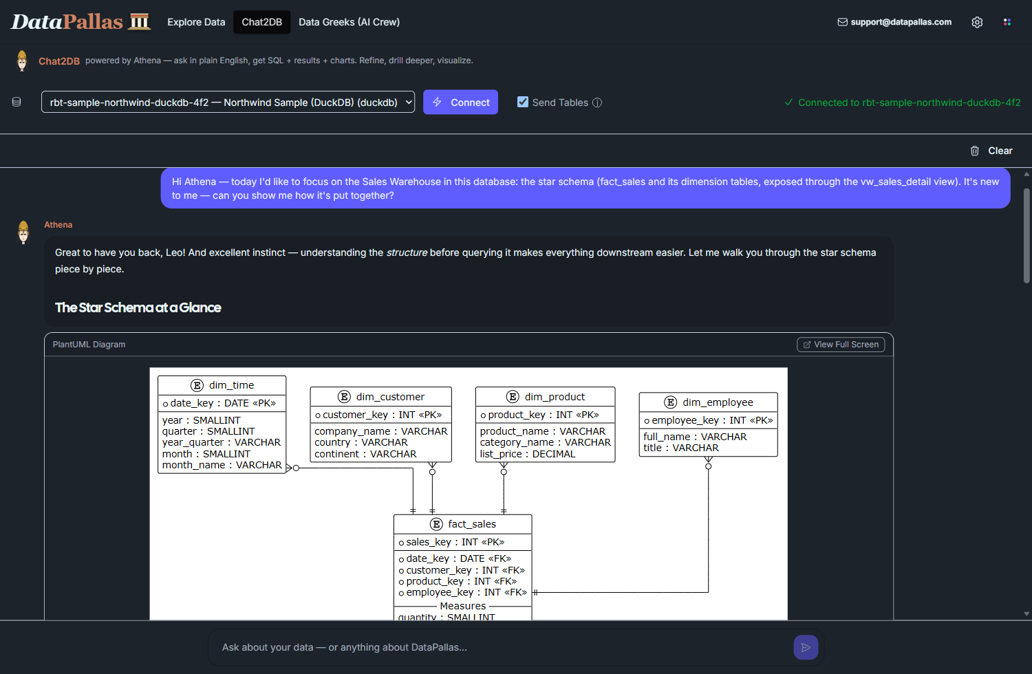Click the fact_sales entity icon
This screenshot has width=1032, height=674.
pyautogui.click(x=436, y=524)
